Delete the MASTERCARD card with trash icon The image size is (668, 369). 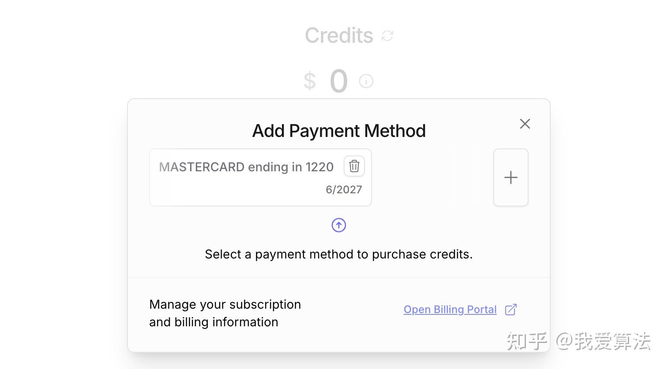pos(354,166)
